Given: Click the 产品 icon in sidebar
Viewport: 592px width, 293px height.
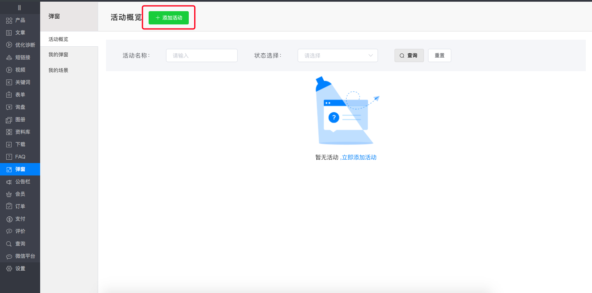Looking at the screenshot, I should (x=9, y=20).
